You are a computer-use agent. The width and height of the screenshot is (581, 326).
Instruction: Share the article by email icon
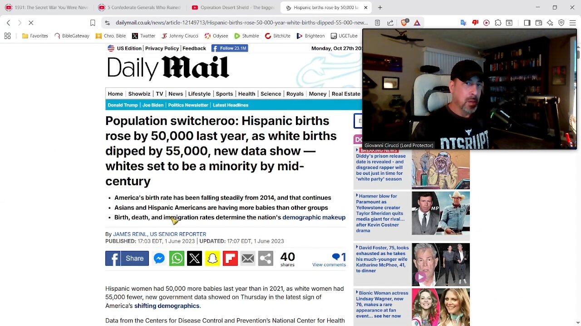tap(248, 258)
